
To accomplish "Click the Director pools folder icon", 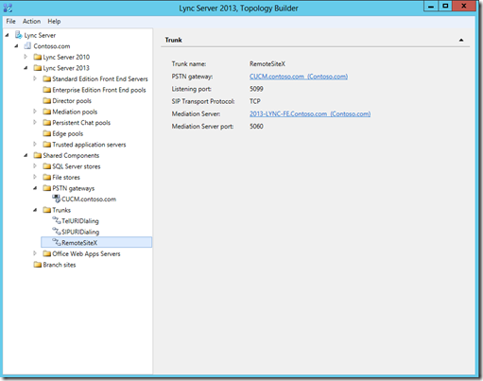I will coord(46,101).
